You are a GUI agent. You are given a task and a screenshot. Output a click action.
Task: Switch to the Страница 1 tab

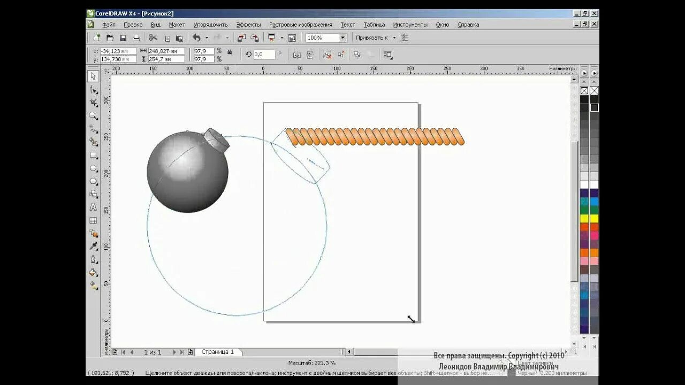pos(217,352)
